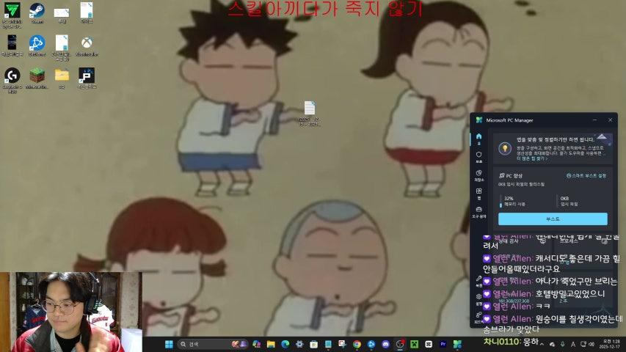Screen dimensions: 626x352
Task: Go to Home in PC Manager sidebar
Action: click(x=478, y=139)
